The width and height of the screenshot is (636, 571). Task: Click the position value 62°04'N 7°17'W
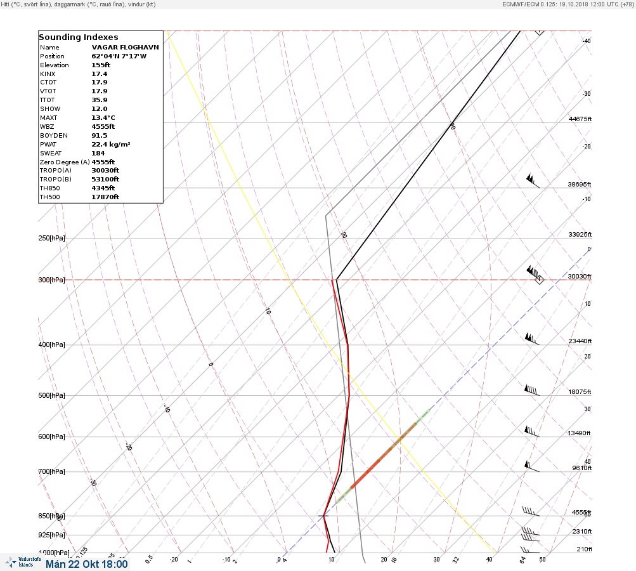[119, 56]
